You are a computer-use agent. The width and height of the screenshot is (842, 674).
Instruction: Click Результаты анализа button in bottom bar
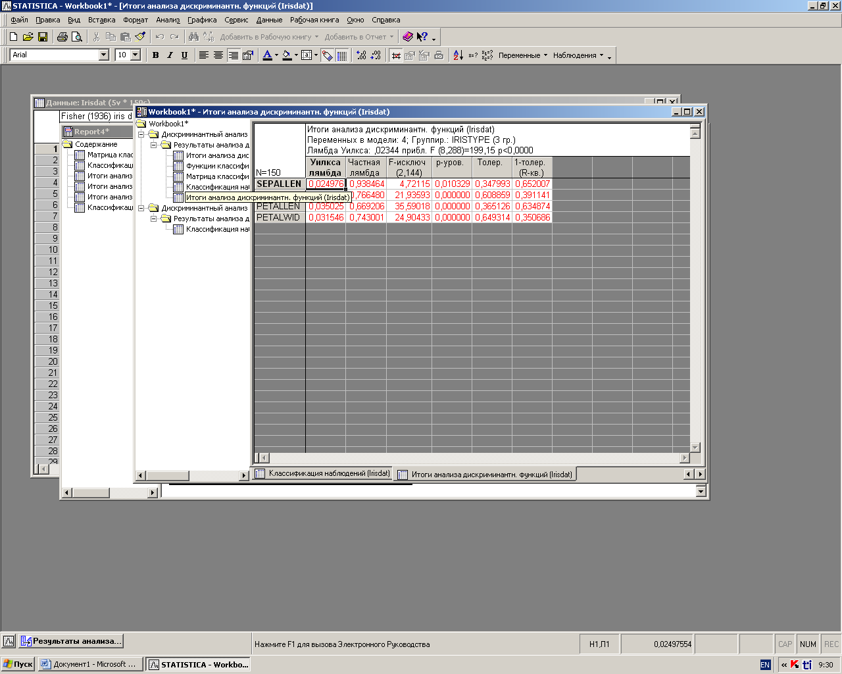click(x=70, y=640)
